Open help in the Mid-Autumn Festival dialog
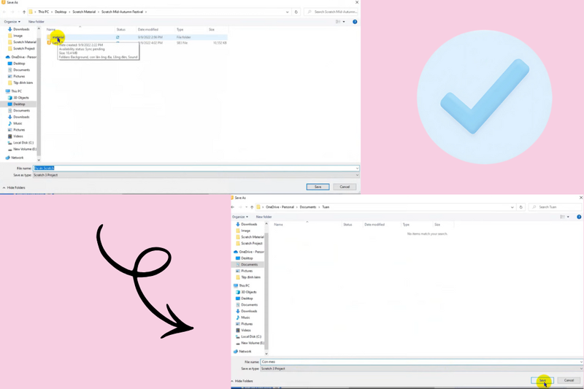This screenshot has width=584, height=389. click(355, 22)
